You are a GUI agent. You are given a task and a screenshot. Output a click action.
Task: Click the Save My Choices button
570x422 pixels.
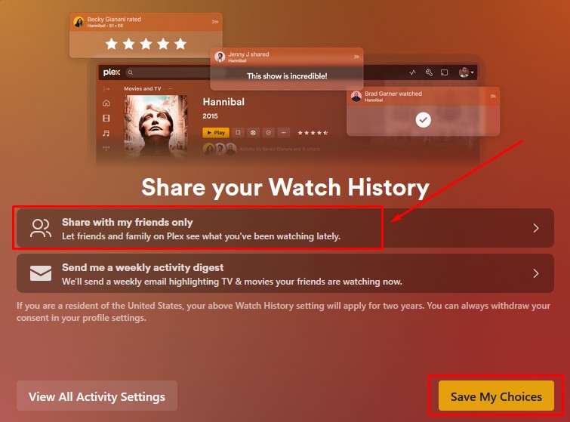(496, 396)
